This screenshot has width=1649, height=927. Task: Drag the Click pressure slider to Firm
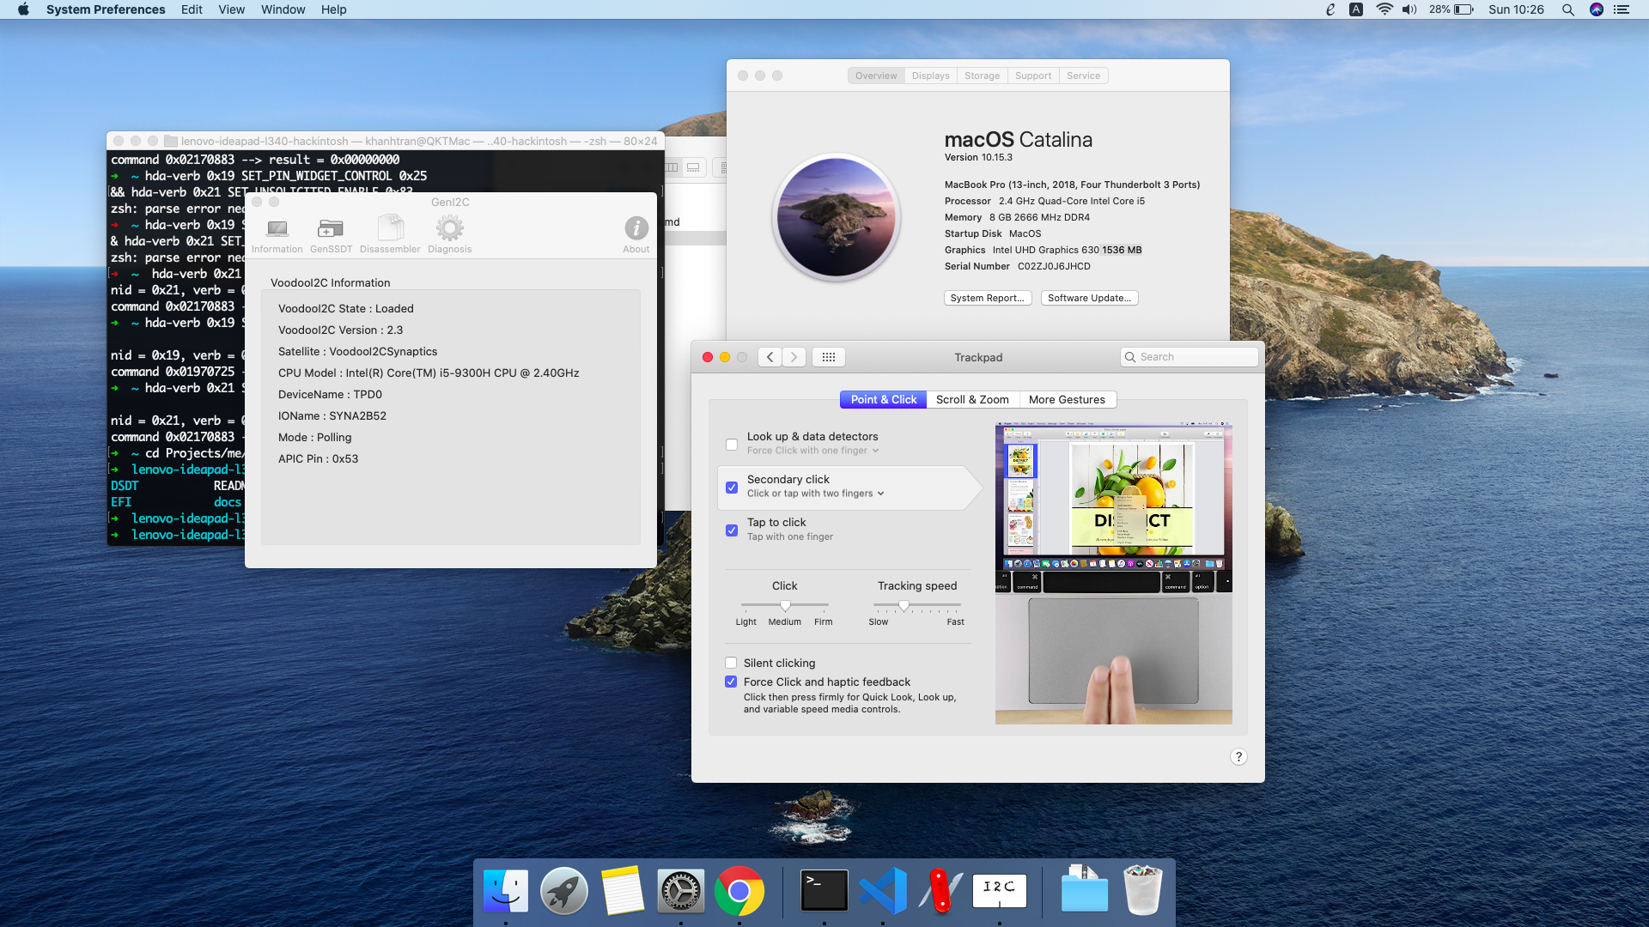824,604
